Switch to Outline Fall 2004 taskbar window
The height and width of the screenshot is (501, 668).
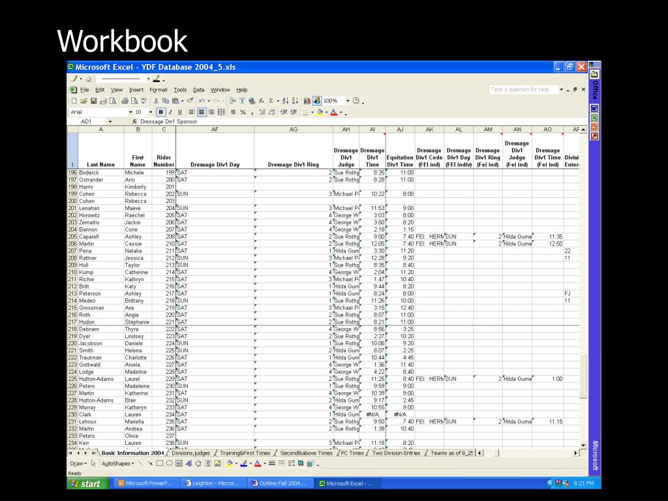point(279,483)
